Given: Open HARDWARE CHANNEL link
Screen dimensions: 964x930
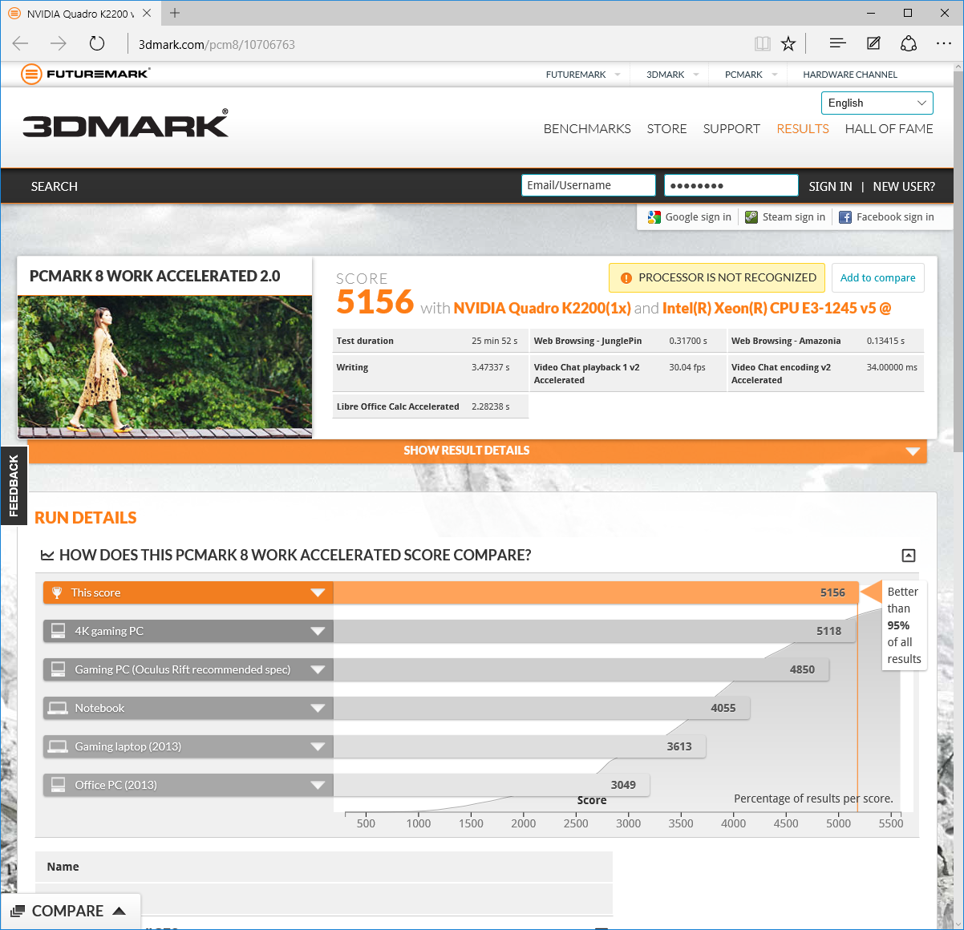Looking at the screenshot, I should click(850, 75).
